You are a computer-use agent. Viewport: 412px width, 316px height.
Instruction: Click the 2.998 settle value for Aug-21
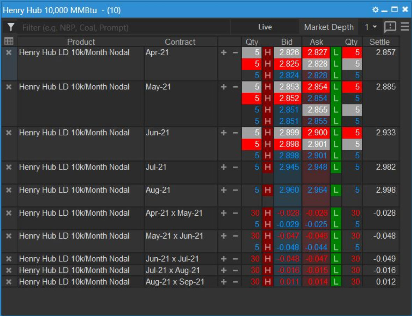click(385, 190)
